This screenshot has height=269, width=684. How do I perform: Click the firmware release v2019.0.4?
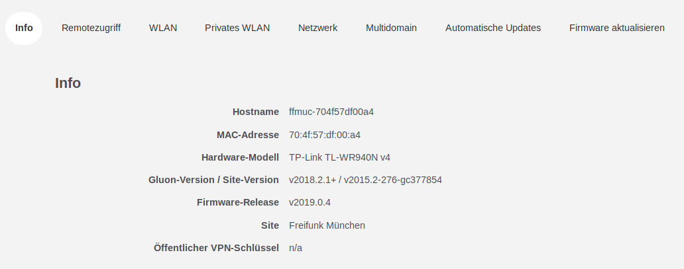[310, 202]
